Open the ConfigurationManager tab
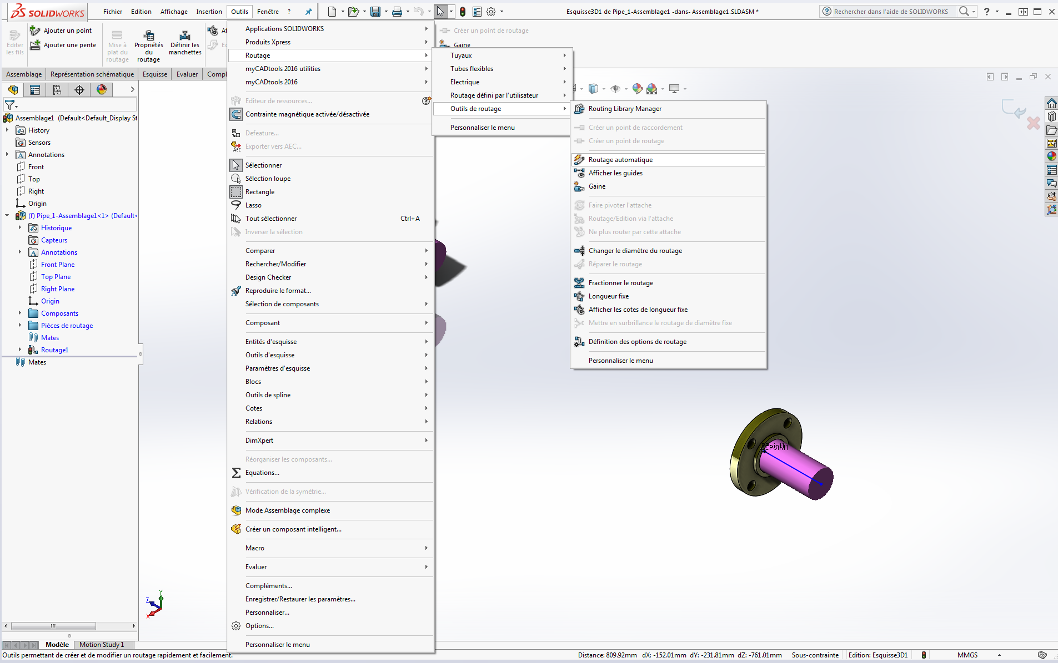Screen dimensions: 1058x663 pos(57,90)
